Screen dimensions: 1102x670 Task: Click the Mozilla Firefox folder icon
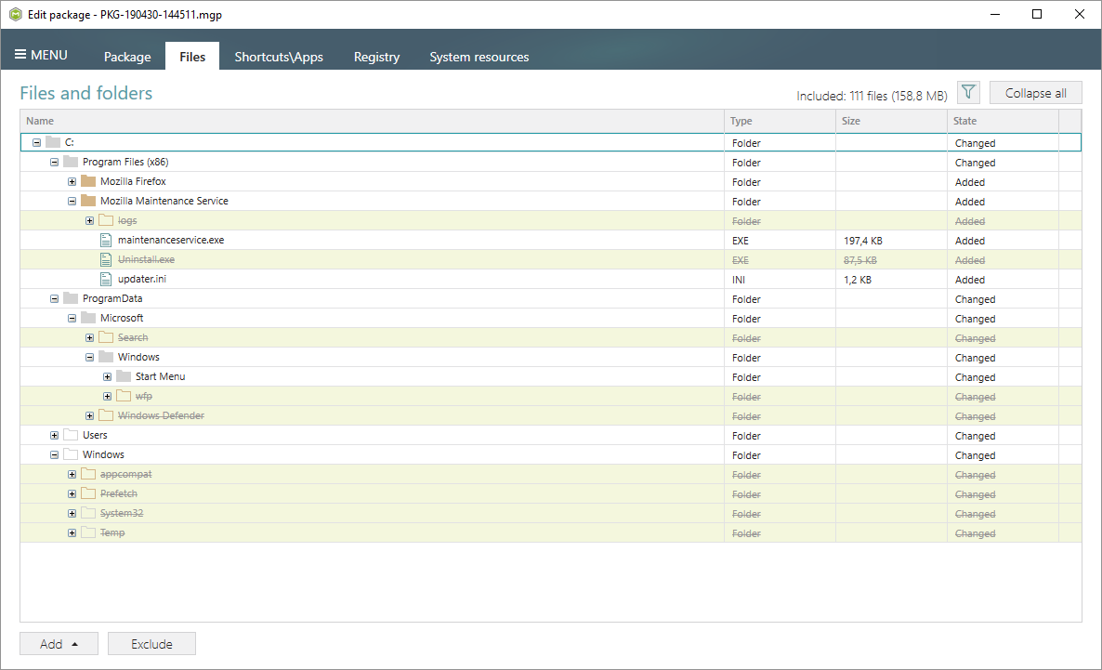click(x=88, y=181)
